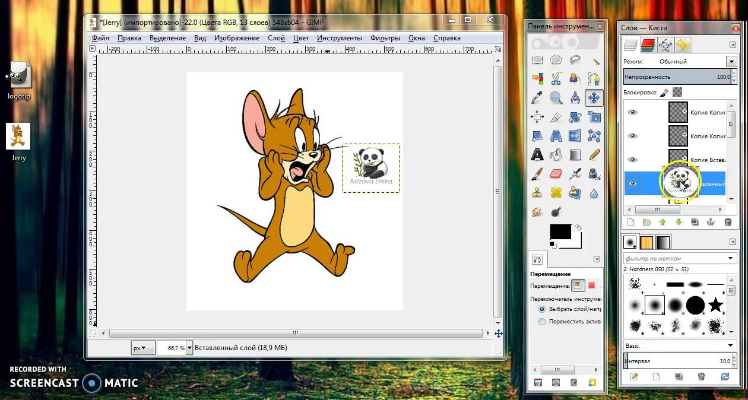
Task: Toggle visibility of Копия Вставл layer
Action: pos(633,160)
